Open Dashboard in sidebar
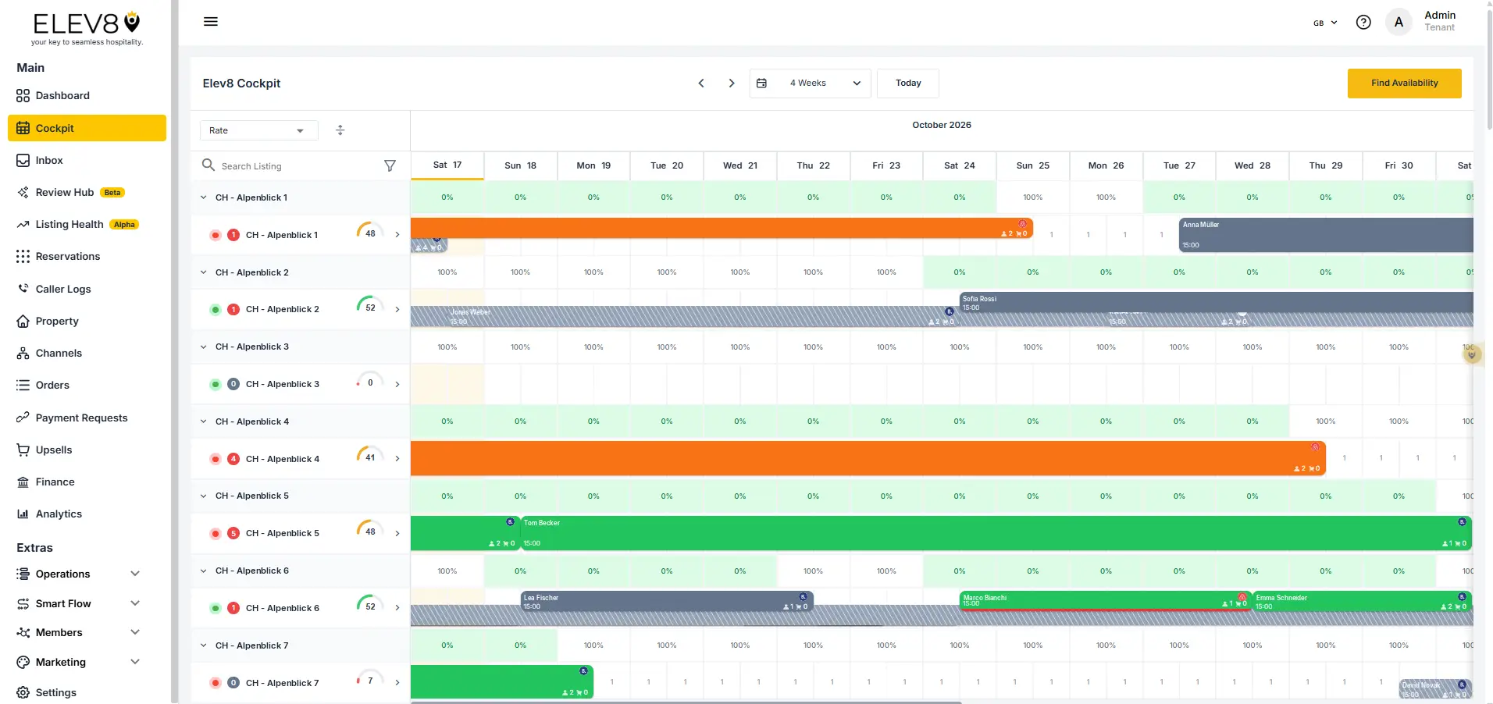1493x704 pixels. coord(87,95)
